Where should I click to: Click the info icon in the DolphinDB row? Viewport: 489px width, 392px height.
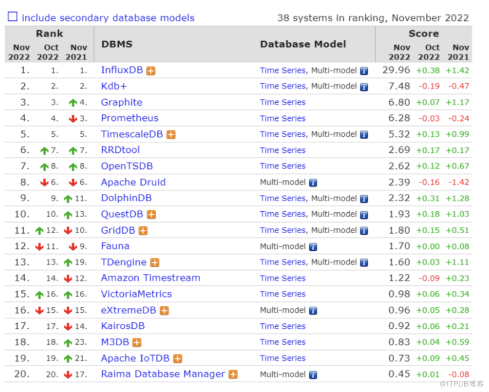point(364,199)
